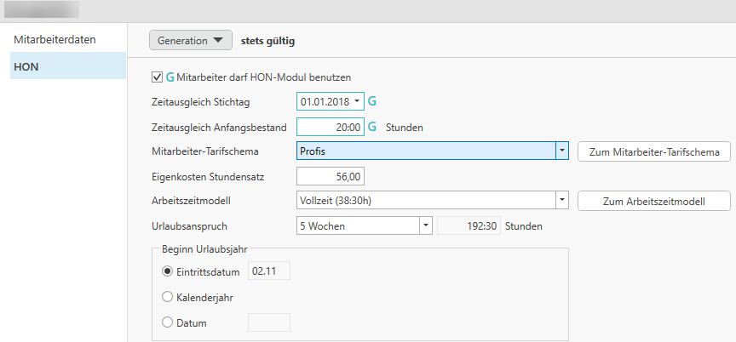The width and height of the screenshot is (736, 342).
Task: Focus the Eigenkosten Stundensatz input field
Action: click(331, 177)
